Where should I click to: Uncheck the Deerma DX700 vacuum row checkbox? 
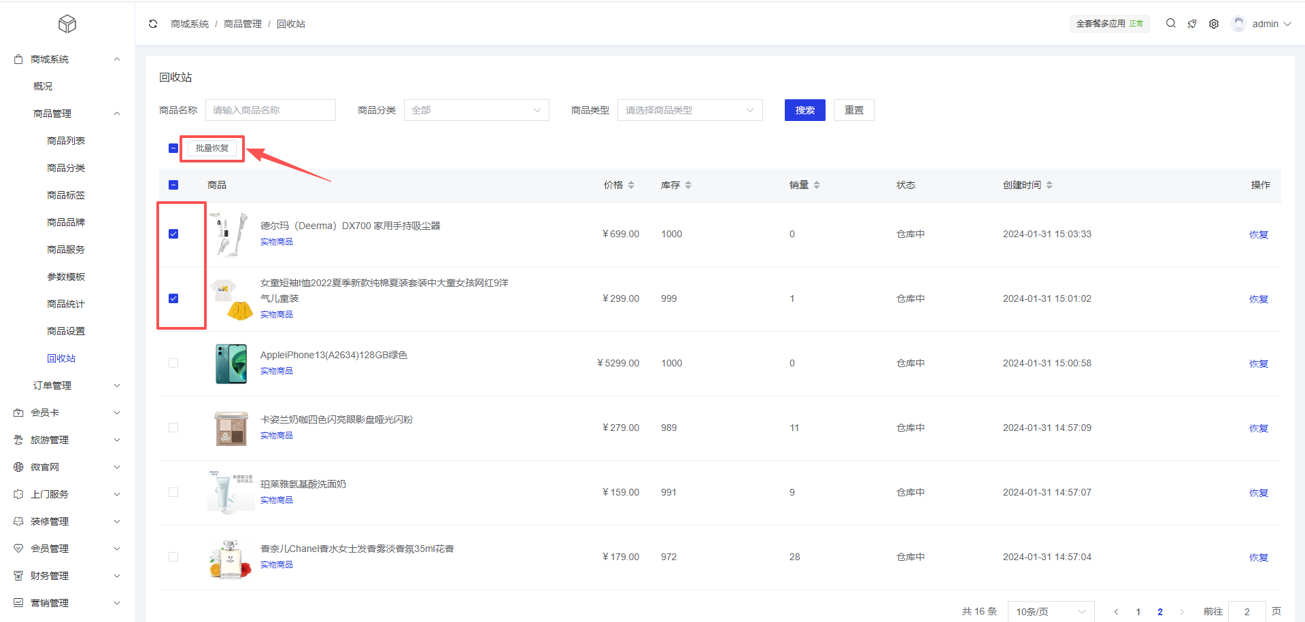click(x=173, y=234)
